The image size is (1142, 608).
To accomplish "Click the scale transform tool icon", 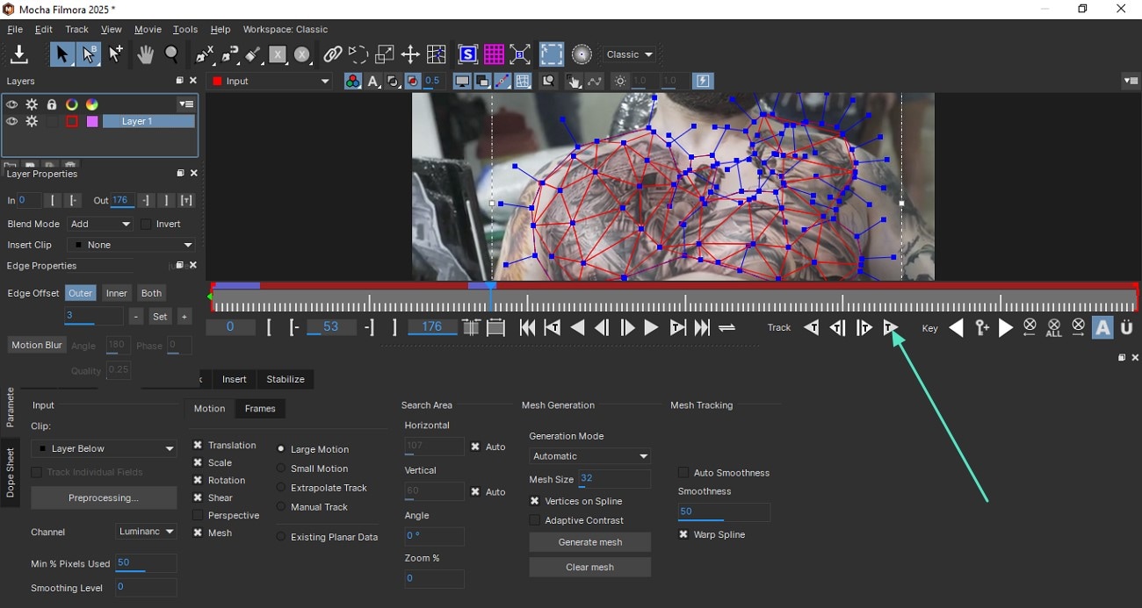I will click(x=385, y=55).
